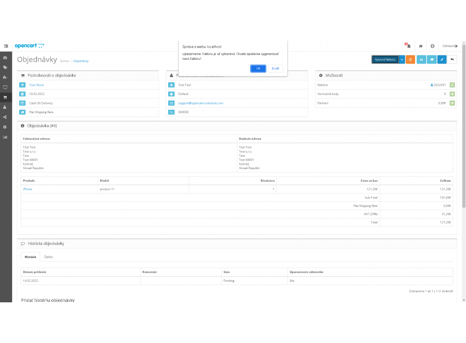Click the green plus in Vernostné body row
Image resolution: width=466 pixels, height=343 pixels.
[x=452, y=94]
